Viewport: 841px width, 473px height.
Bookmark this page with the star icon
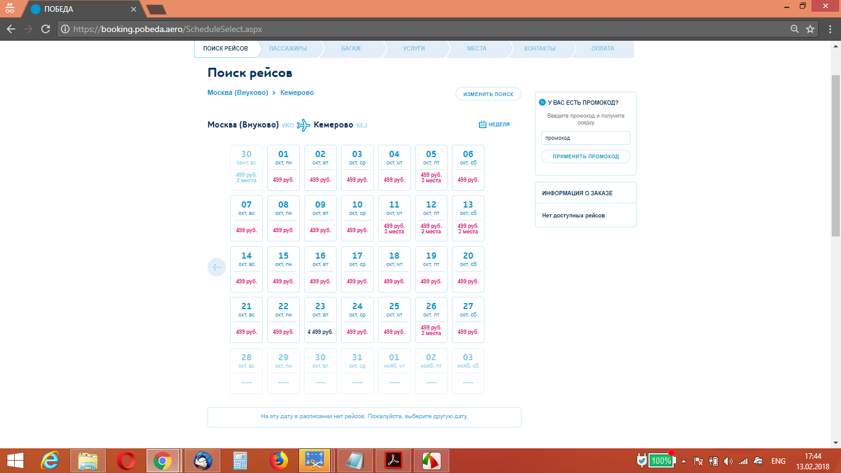point(810,29)
